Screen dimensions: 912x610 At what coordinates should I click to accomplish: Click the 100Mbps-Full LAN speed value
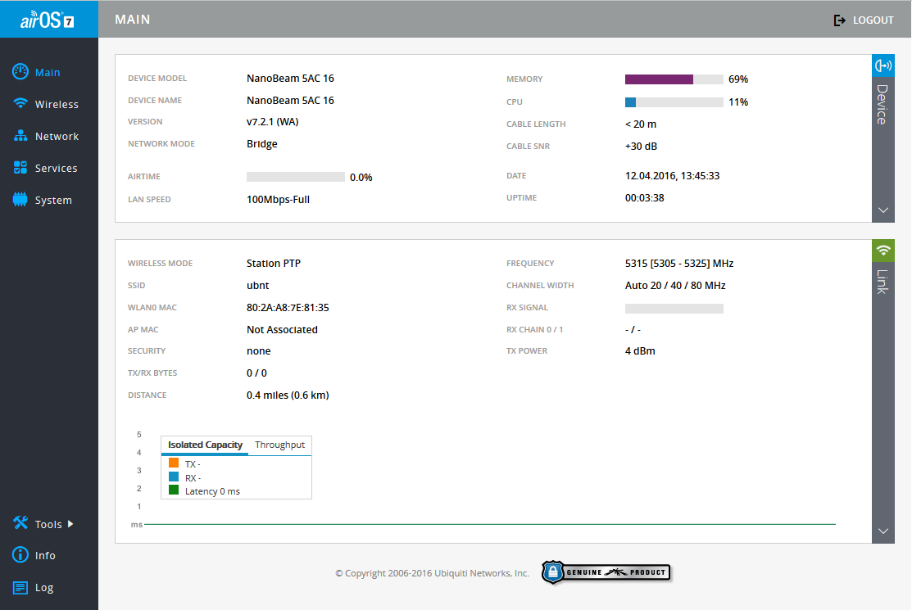coord(278,199)
